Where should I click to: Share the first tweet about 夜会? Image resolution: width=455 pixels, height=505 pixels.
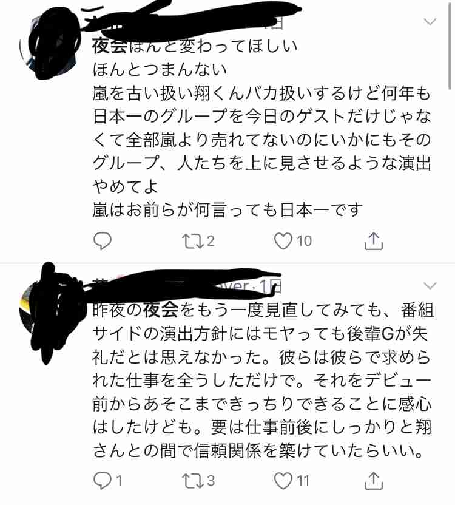click(x=374, y=241)
